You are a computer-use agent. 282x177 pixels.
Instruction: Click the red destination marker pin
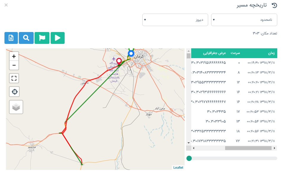pyautogui.click(x=119, y=61)
